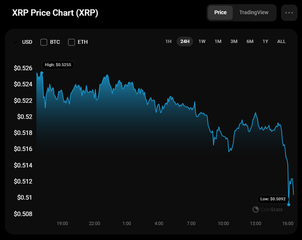This screenshot has height=240, width=302.
Task: Click the XRP Price Chart title
Action: pos(55,13)
